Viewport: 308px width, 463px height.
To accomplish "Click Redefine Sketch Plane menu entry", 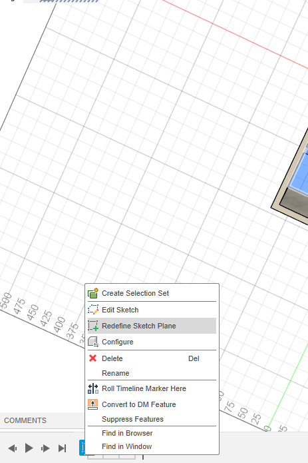I will point(152,326).
